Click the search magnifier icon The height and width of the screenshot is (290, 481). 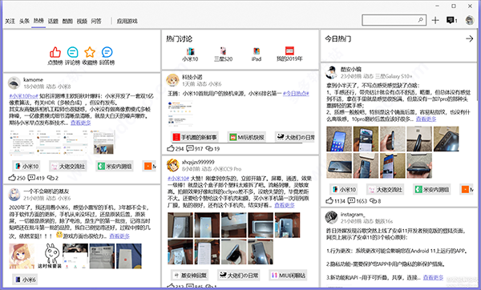(421, 20)
